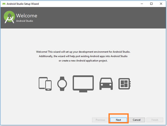Click the line 'or create a new Android application project.'
The height and width of the screenshot is (126, 167).
pos(83,61)
